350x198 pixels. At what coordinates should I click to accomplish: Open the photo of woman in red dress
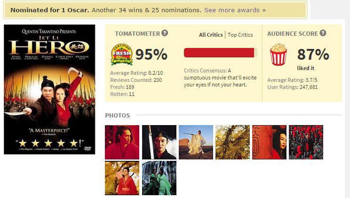coord(122,178)
